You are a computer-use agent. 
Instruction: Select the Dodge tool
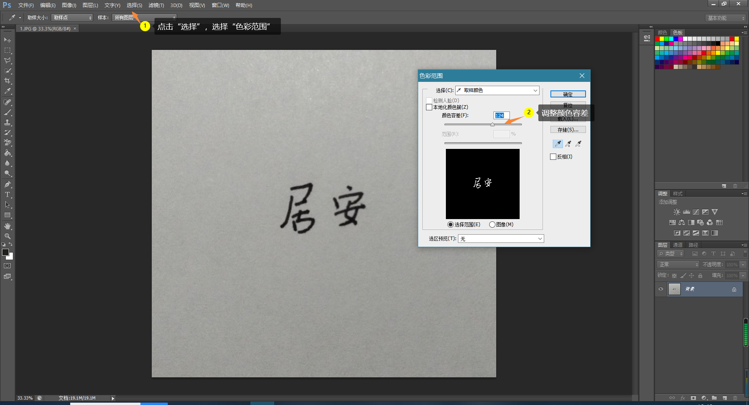point(7,173)
